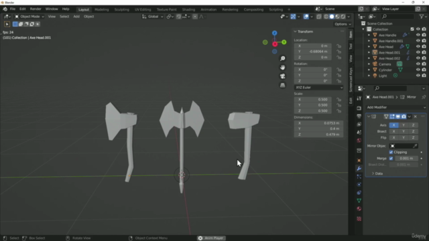Click the pin icon in properties header
This screenshot has width=429, height=241.
pos(424,97)
